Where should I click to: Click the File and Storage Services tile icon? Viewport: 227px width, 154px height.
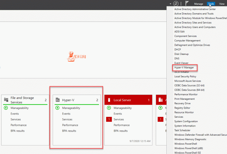pyautogui.click(x=6, y=100)
